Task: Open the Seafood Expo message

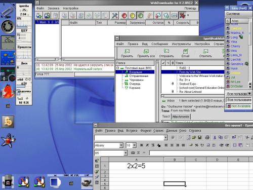Action: tap(188, 84)
